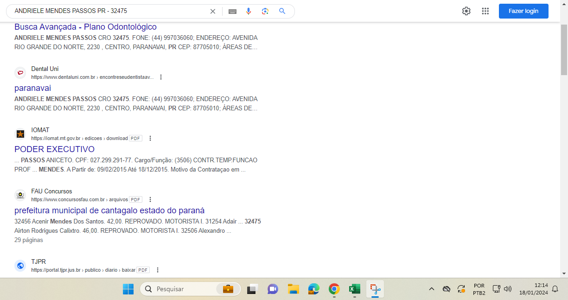Change the POR PTB2 keyboard language
This screenshot has width=568, height=300.
(x=479, y=289)
